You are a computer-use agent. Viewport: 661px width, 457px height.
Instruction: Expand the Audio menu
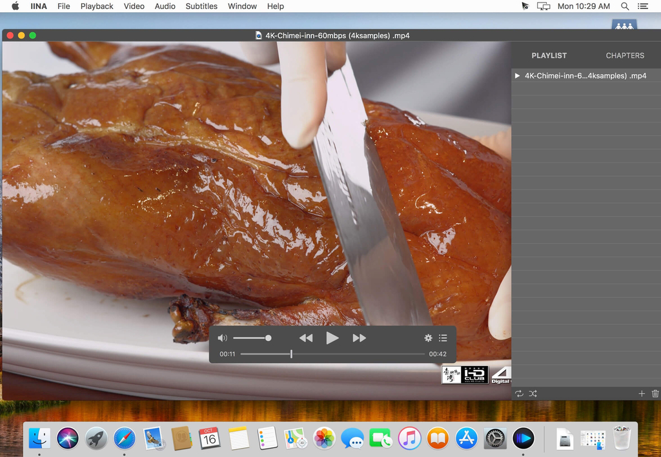click(x=165, y=6)
